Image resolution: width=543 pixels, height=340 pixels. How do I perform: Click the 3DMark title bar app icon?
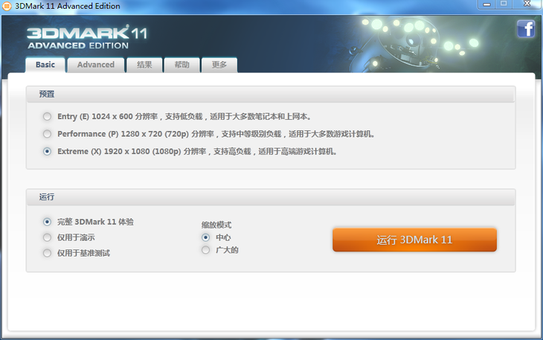[7, 6]
